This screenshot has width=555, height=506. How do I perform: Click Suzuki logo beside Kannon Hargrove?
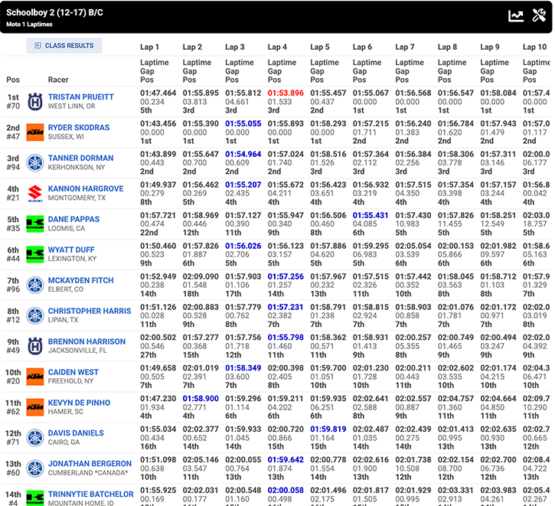click(x=35, y=193)
